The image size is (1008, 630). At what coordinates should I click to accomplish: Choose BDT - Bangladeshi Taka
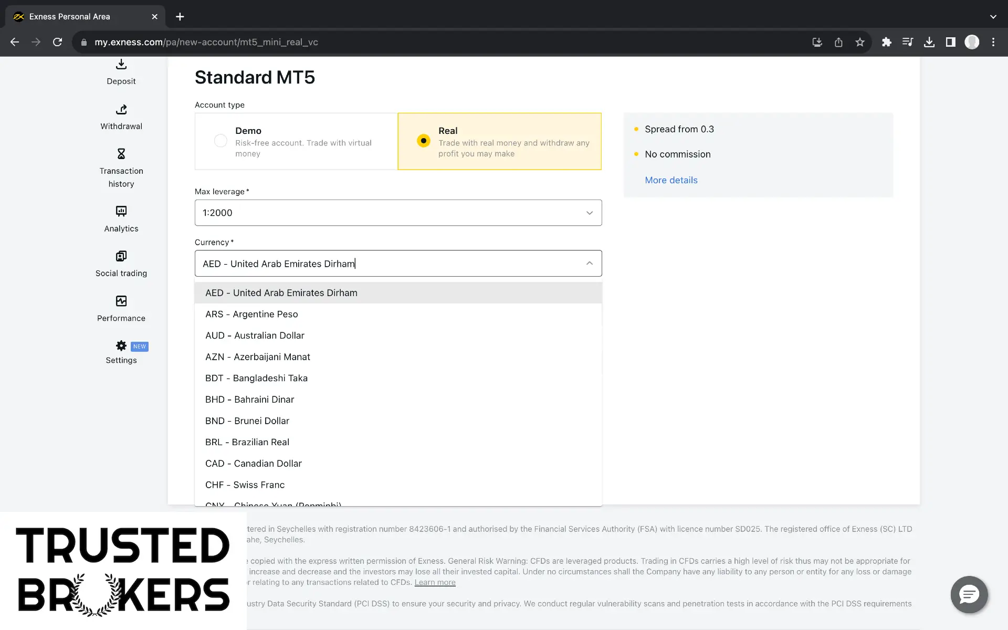click(x=398, y=378)
